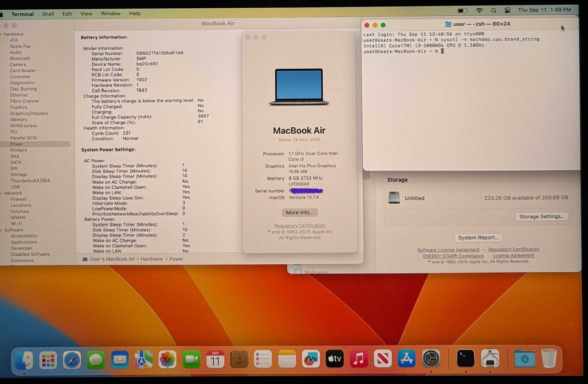This screenshot has height=384, width=588.
Task: Collapse the Software section in sidebar
Action: point(2,230)
